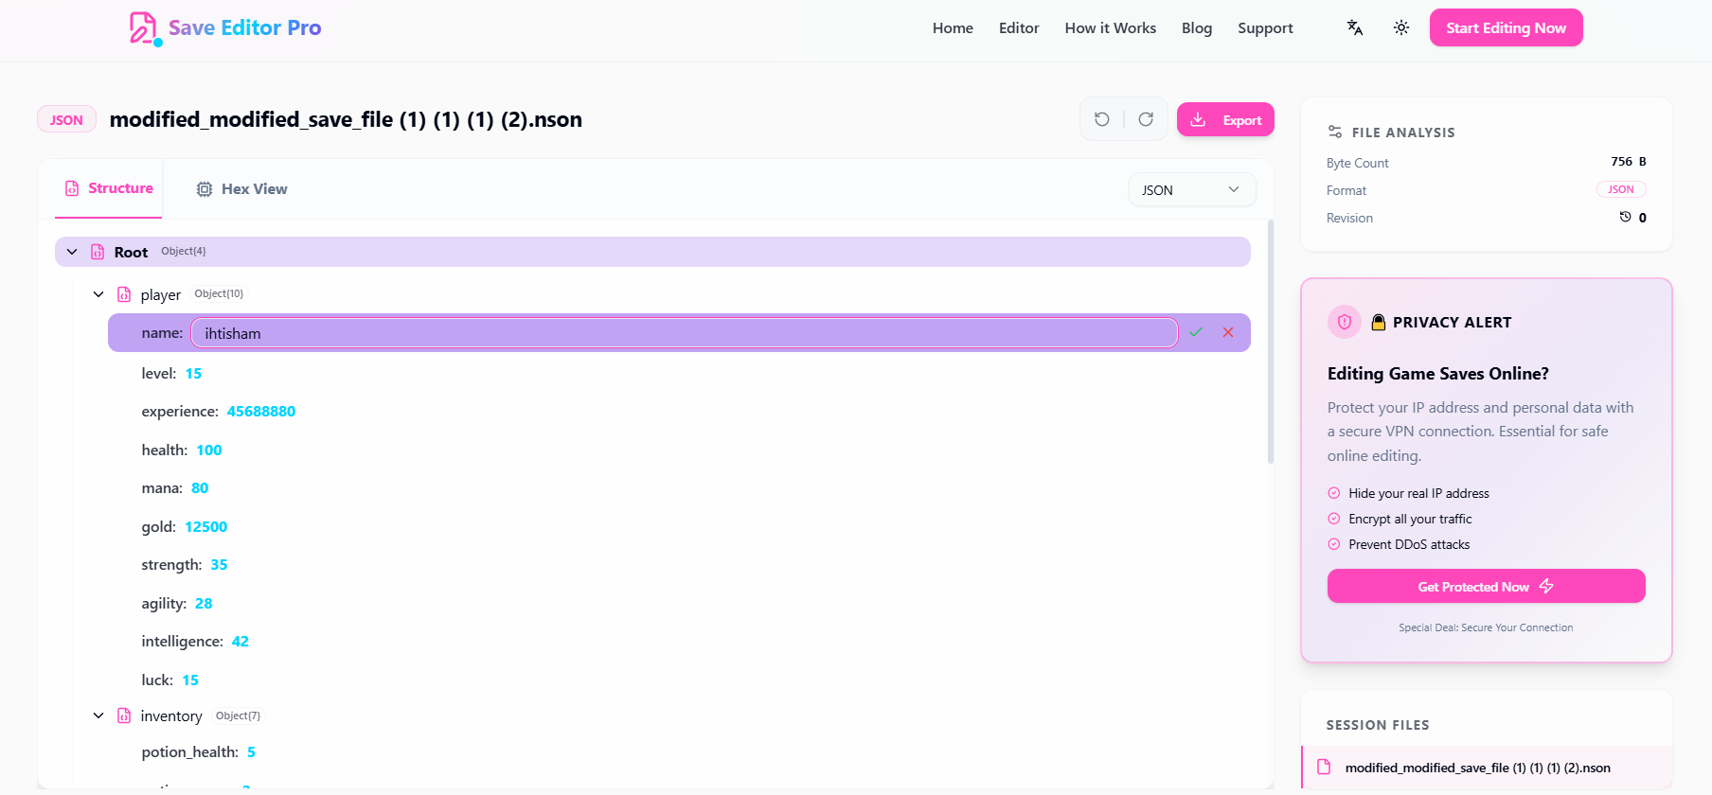Click the Hide your real IP address checkmark

tap(1334, 493)
